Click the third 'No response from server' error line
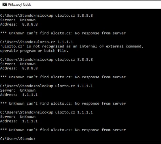Viewport: 161px width, 144px height. [63, 103]
